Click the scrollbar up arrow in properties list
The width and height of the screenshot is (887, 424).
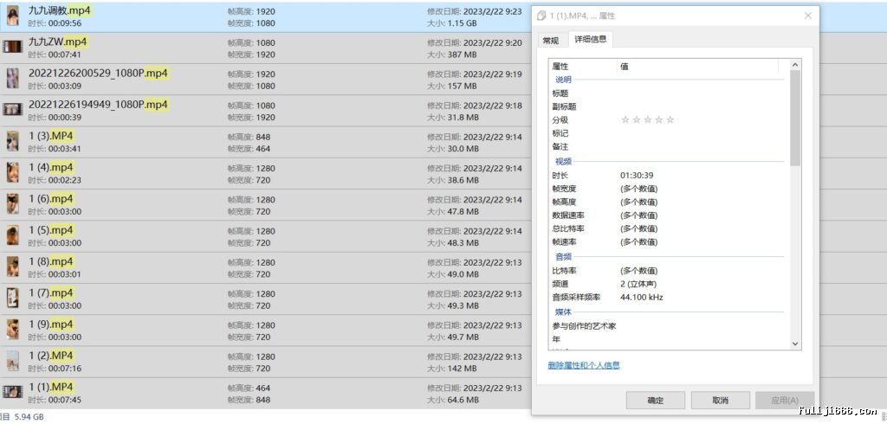point(795,65)
